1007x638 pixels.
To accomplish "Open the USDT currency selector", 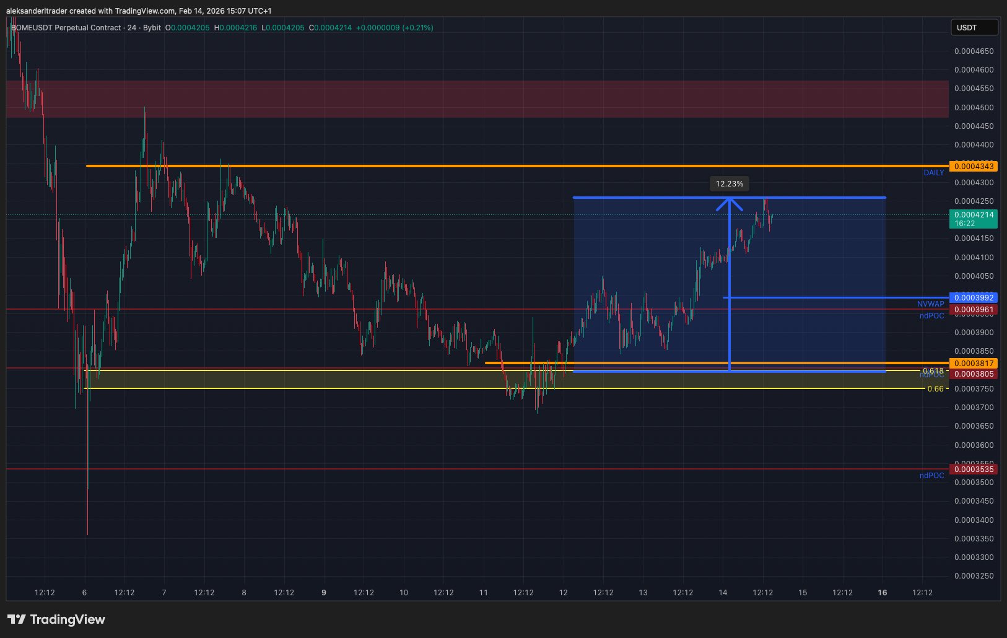I will click(x=974, y=27).
